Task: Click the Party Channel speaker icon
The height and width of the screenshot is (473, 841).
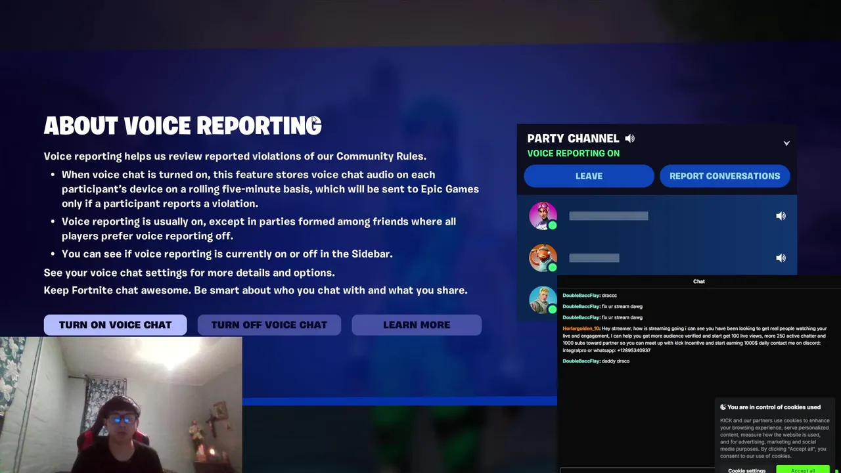Action: click(x=630, y=139)
